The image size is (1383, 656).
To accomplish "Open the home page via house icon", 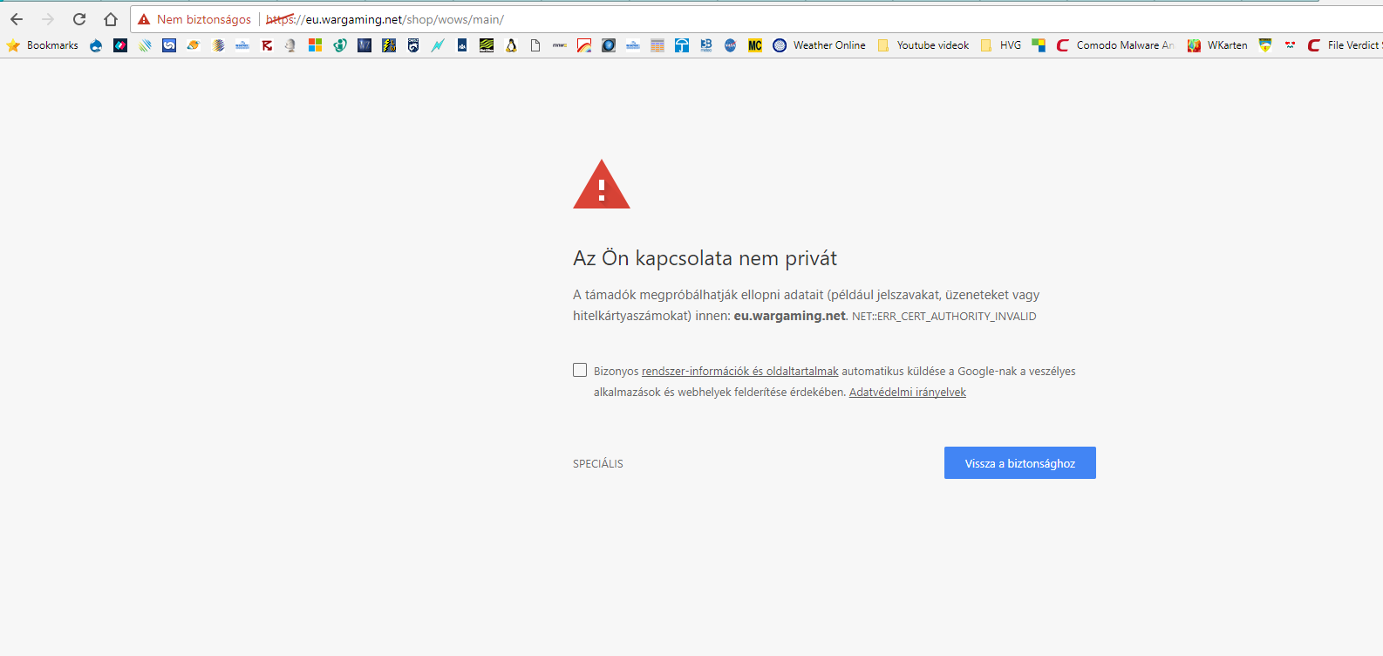I will (x=111, y=19).
